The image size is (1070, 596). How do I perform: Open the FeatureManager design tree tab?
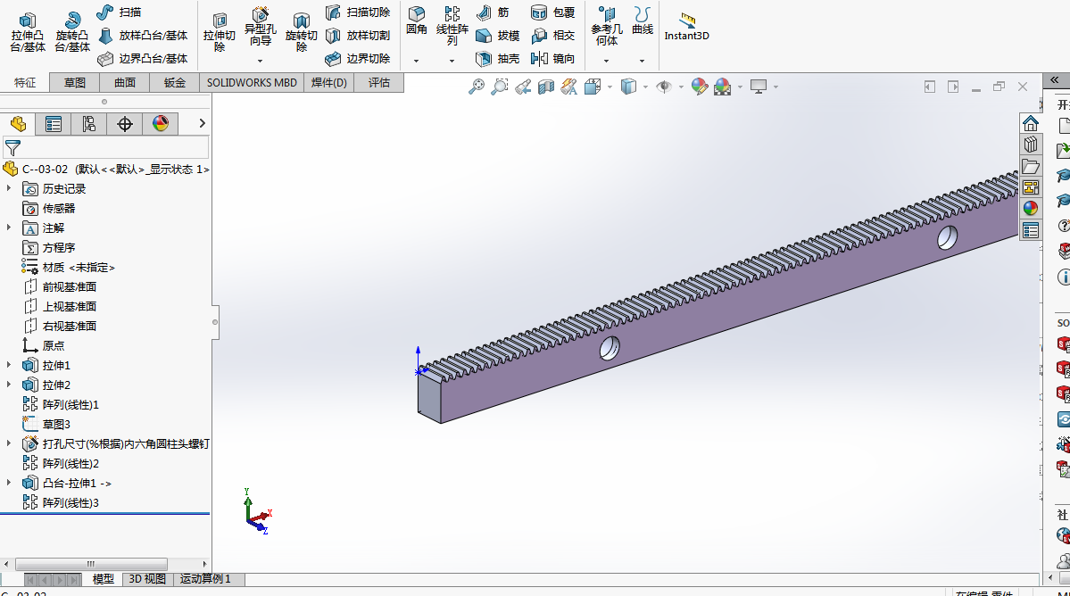[x=19, y=123]
